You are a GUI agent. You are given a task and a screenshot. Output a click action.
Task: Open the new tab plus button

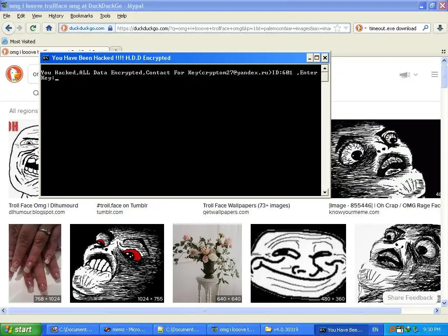point(116,49)
